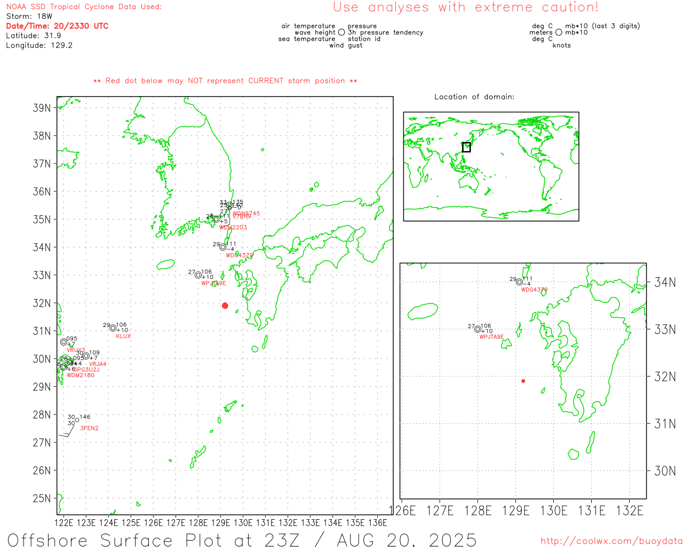This screenshot has height=547, width=683.
Task: Click the 146 pressure value near 3FEN2
Action: [85, 417]
